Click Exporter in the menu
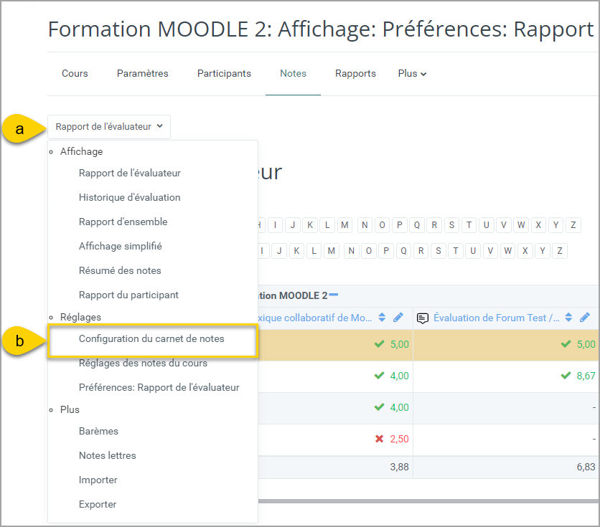This screenshot has height=527, width=600. click(x=98, y=505)
